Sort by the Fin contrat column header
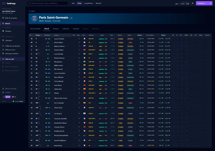The image size is (215, 151). pos(150,35)
